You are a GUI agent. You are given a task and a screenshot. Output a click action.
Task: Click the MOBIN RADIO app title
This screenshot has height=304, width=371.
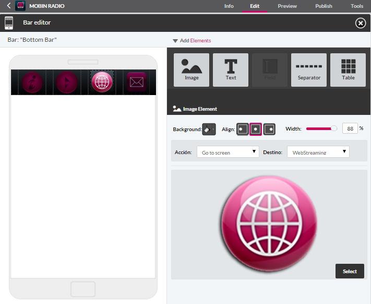coord(47,6)
